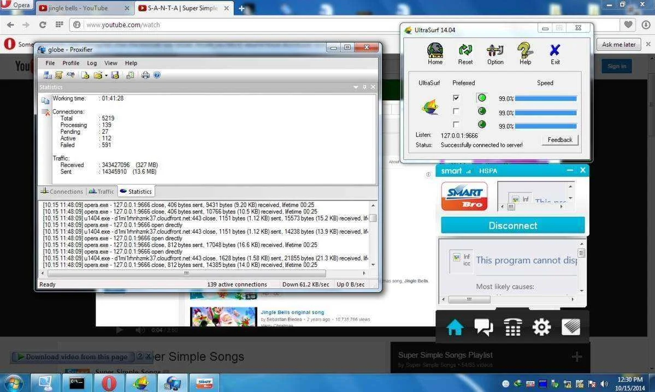This screenshot has width=655, height=392.
Task: Click the heart bookmark icon in Opera
Action: [628, 25]
